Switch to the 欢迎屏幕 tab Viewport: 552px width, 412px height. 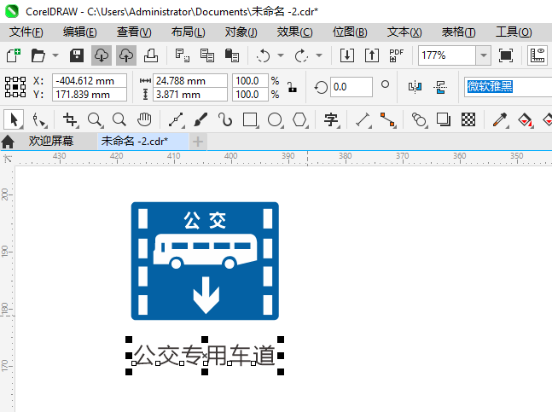click(51, 141)
